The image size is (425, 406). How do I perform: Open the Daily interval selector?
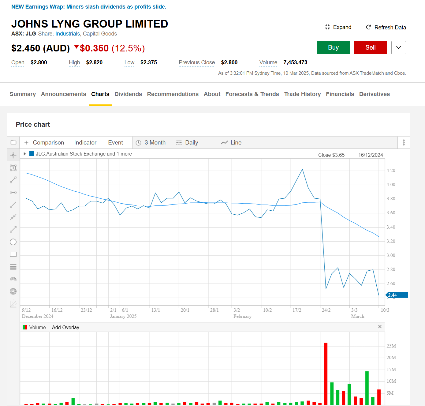(x=187, y=143)
